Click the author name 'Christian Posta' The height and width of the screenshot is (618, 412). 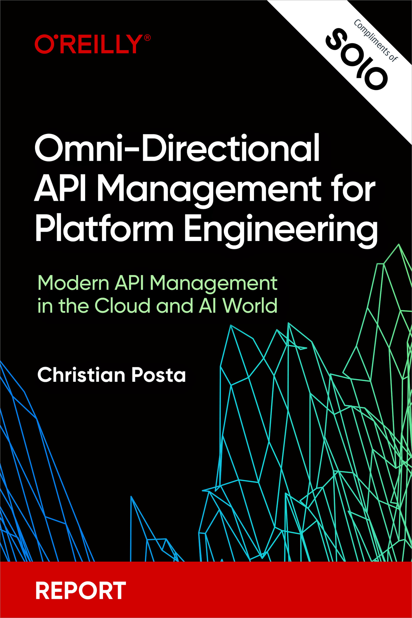pyautogui.click(x=112, y=375)
